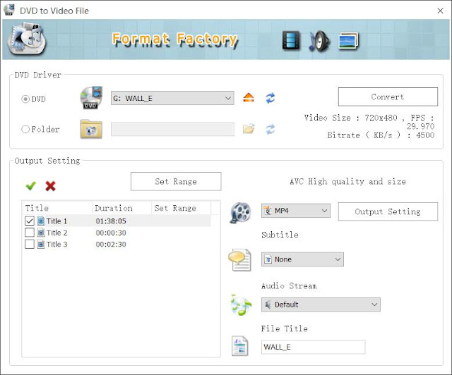
Task: Click the File Title WALL_E input field
Action: (x=314, y=347)
